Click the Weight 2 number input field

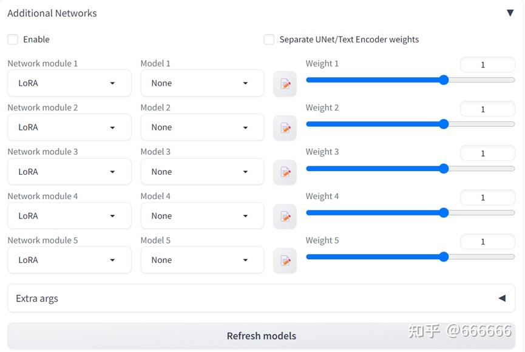(487, 109)
